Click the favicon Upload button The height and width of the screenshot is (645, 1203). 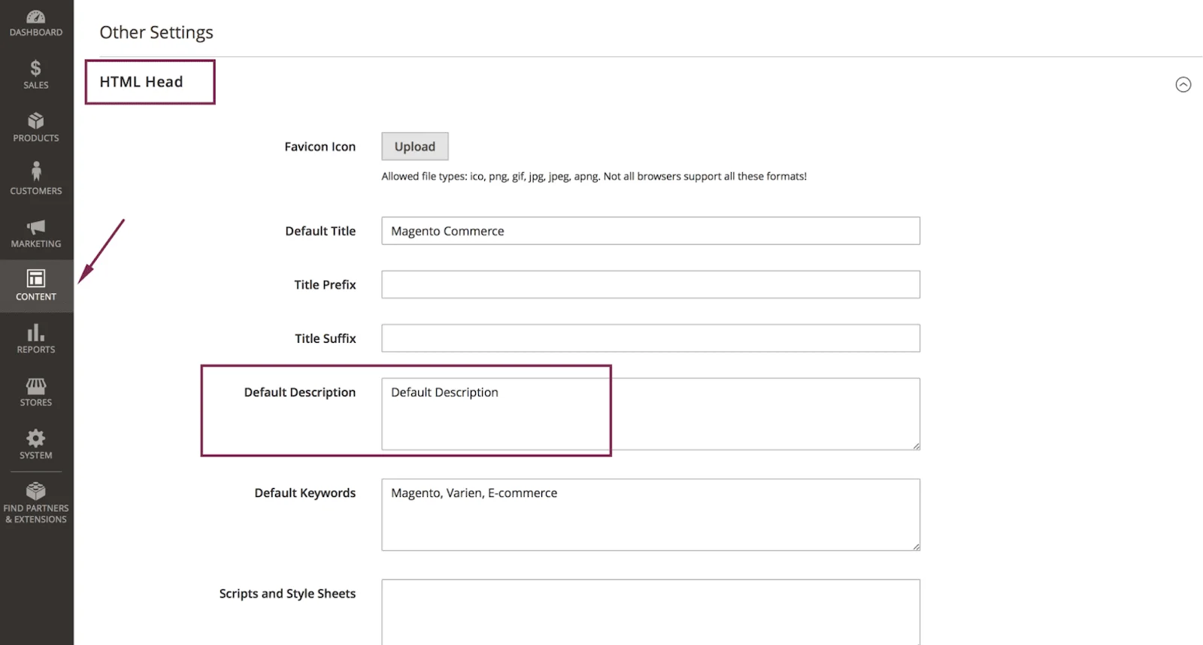[x=414, y=147]
